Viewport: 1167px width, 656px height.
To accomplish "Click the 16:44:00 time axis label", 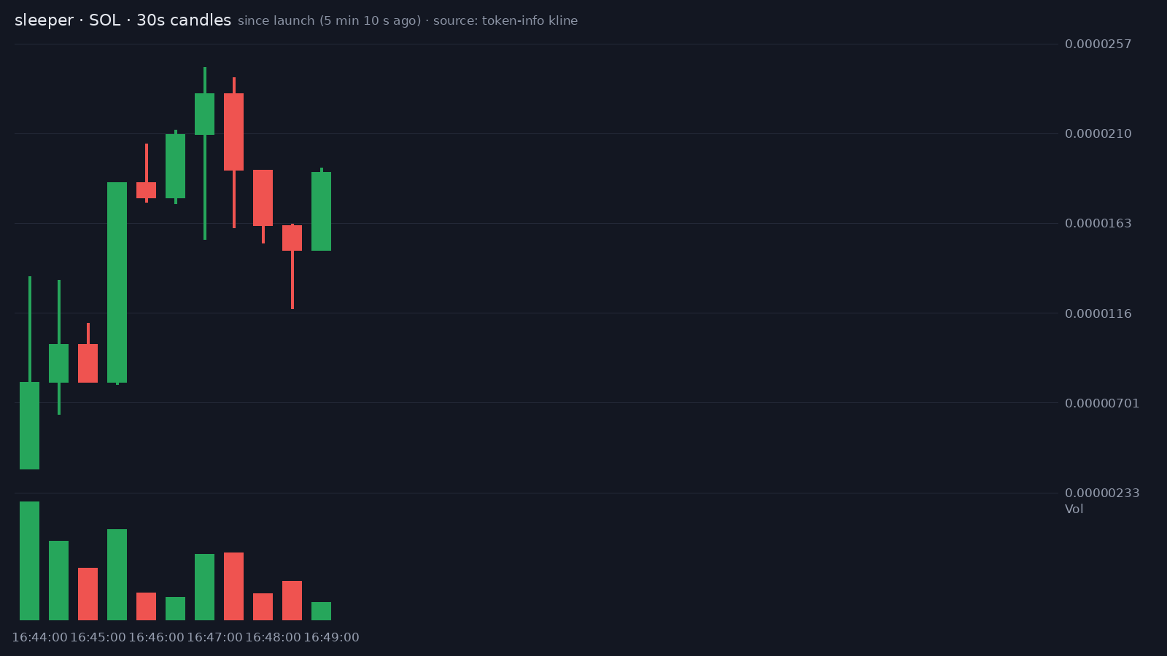I will click(x=39, y=637).
